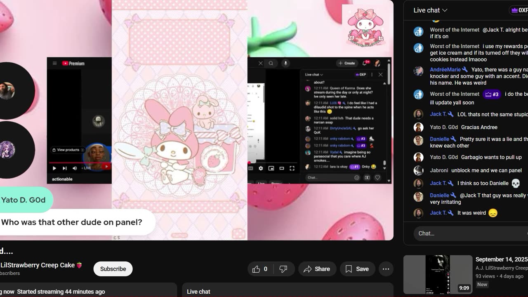The image size is (528, 297).
Task: Click avatar next to 'ill update yall soon'
Action: [418, 94]
